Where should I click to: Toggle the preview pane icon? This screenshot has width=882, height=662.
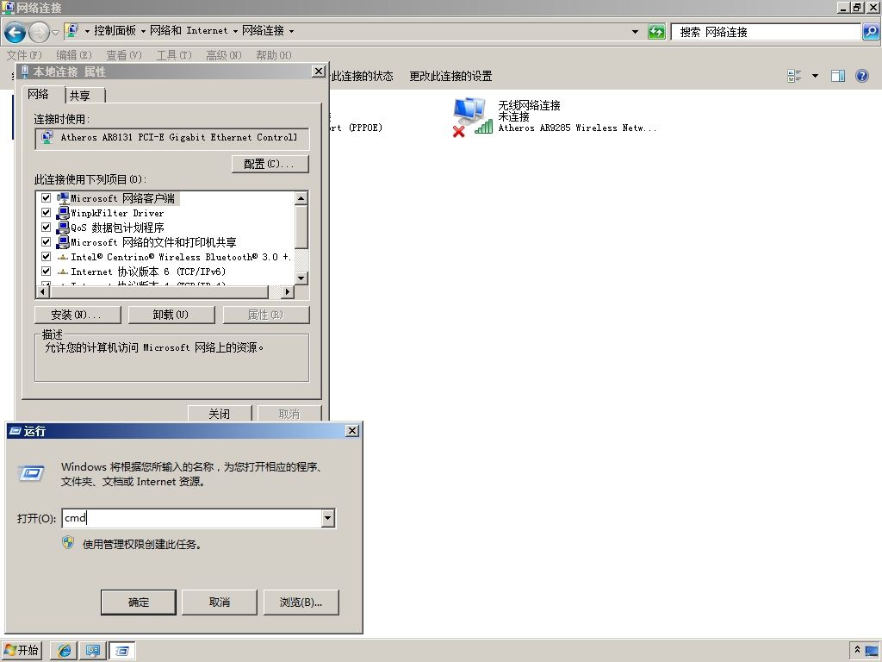[x=838, y=76]
